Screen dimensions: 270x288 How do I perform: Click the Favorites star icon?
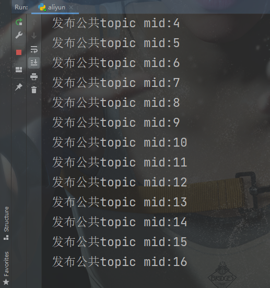6,282
